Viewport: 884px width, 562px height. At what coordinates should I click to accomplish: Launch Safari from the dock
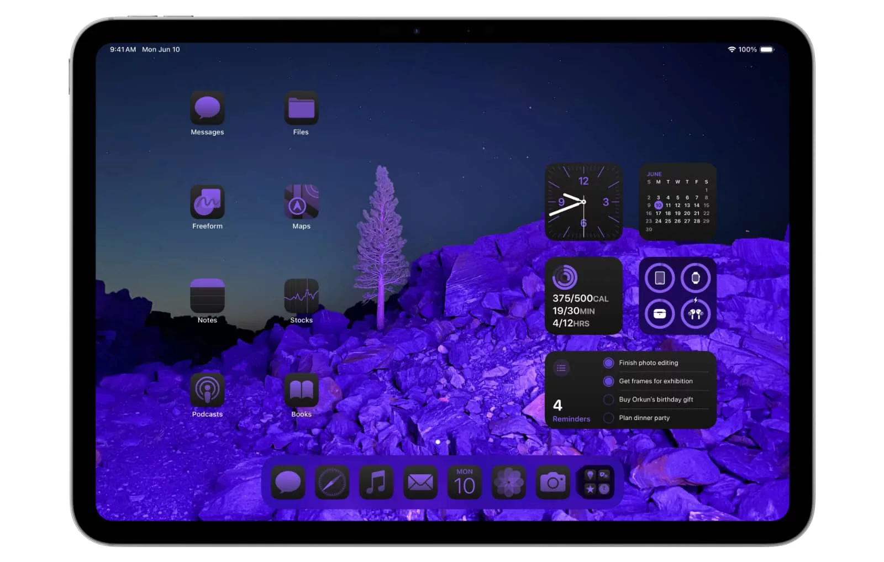tap(332, 482)
